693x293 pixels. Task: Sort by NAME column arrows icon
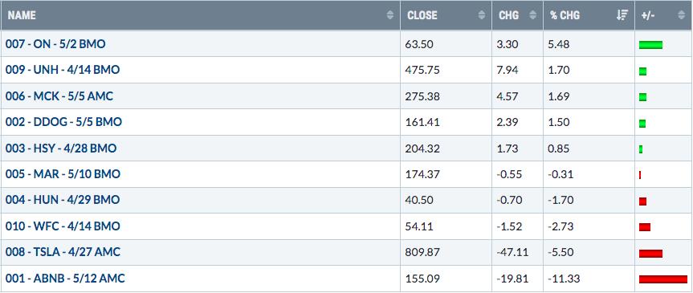(x=389, y=15)
